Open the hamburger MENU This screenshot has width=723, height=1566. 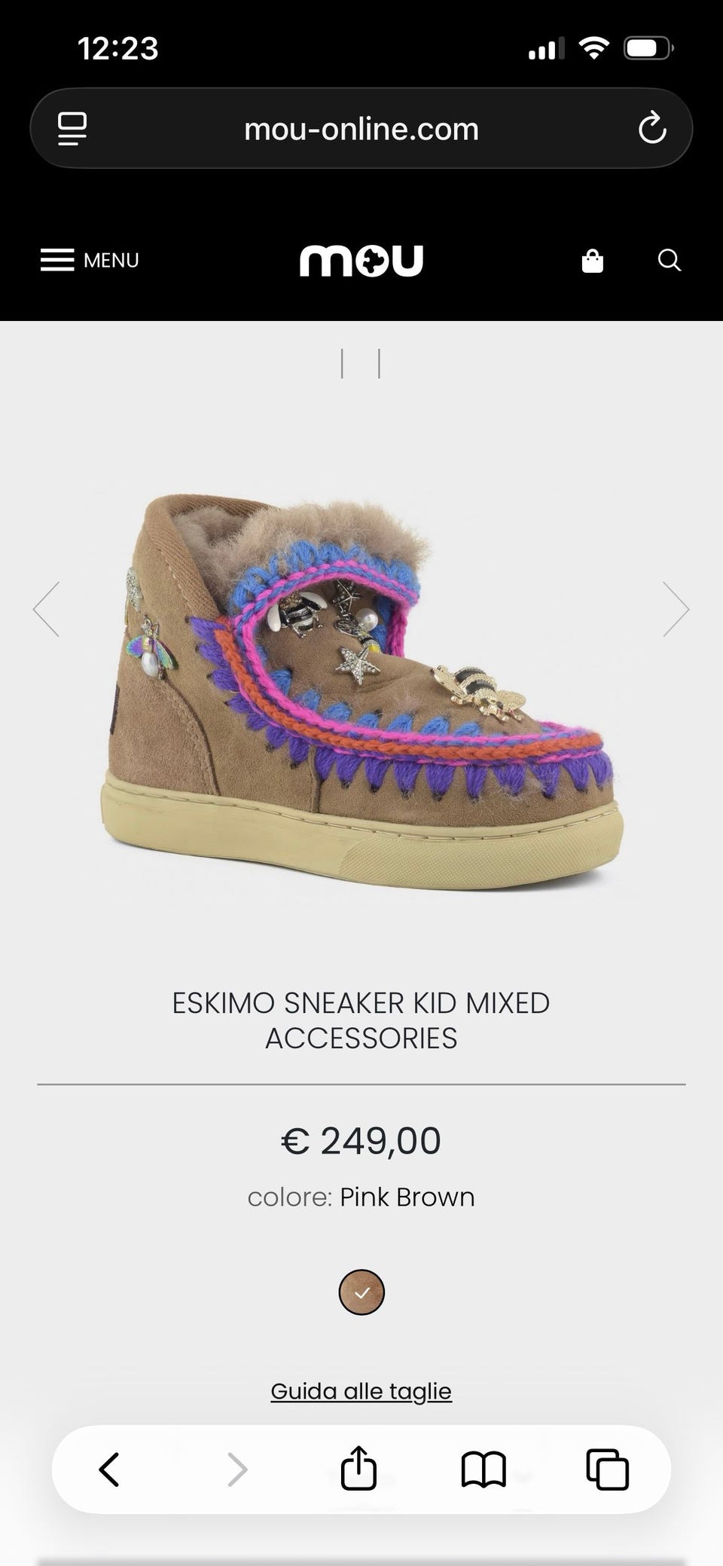tap(90, 260)
